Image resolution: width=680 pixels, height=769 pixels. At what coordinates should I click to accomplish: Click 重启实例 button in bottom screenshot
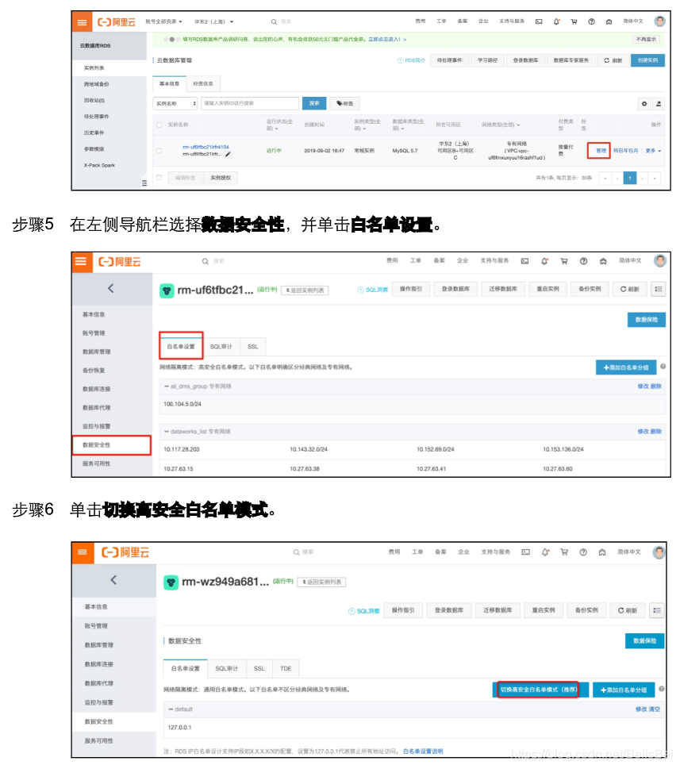click(544, 610)
